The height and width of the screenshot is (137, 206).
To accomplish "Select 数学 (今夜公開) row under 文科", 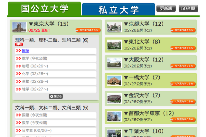I will pyautogui.click(x=56, y=123).
